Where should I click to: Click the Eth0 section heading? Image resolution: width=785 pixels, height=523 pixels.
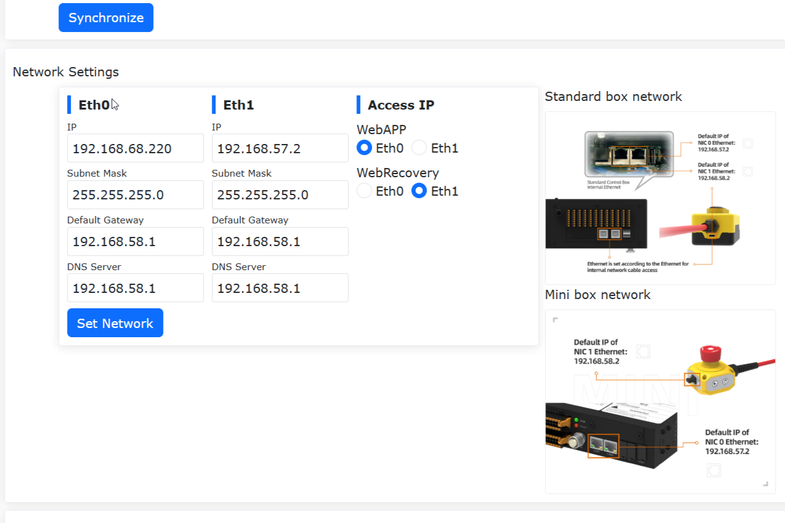click(94, 105)
